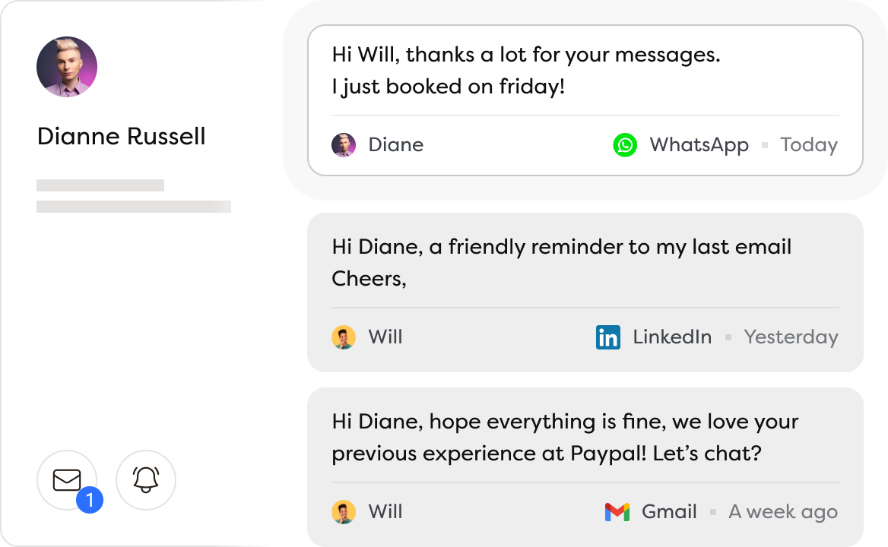Image resolution: width=888 pixels, height=547 pixels.
Task: Click the WhatsApp label text
Action: [x=699, y=144]
